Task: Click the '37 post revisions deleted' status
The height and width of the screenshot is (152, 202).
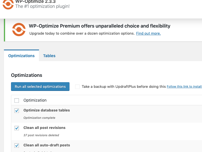Action: coord(41,135)
